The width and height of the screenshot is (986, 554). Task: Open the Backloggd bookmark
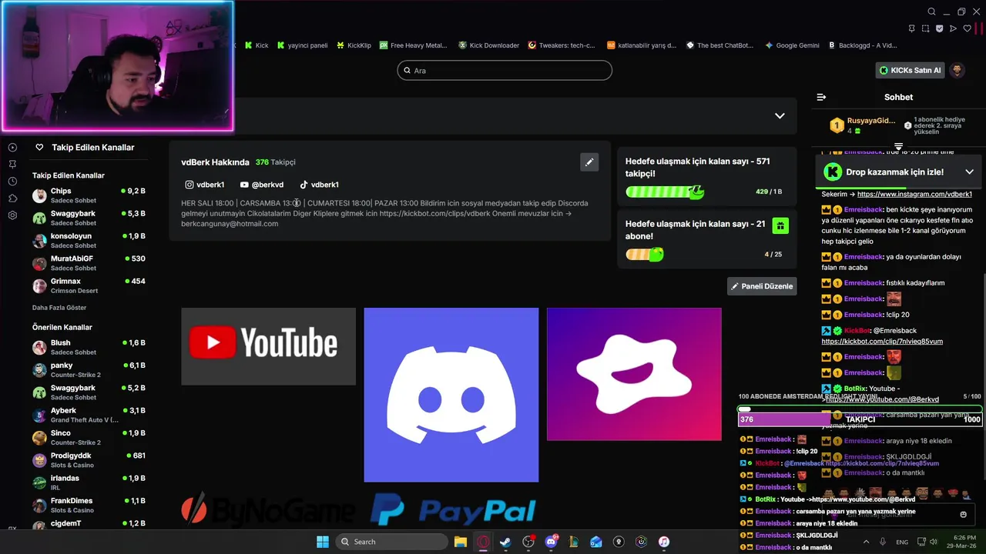(x=863, y=45)
